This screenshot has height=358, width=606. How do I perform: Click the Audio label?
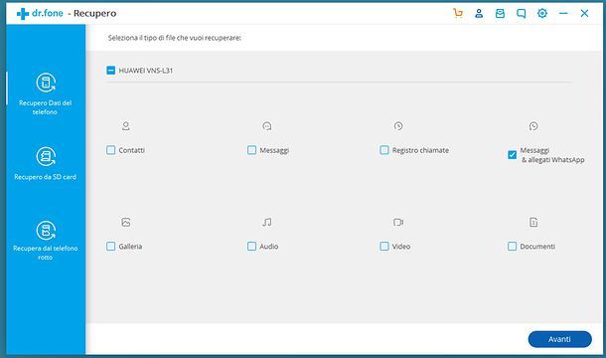click(x=269, y=247)
